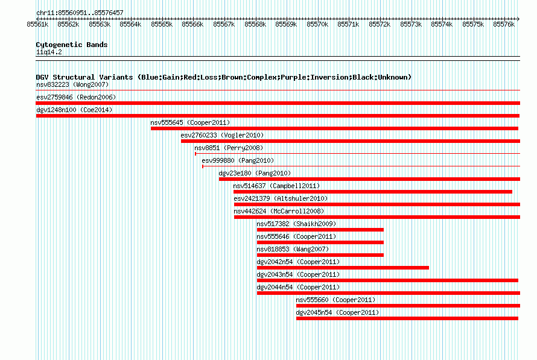The image size is (537, 360).
Task: Click the thin red line of nsv8851
Action: (x=358, y=154)
